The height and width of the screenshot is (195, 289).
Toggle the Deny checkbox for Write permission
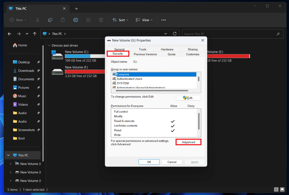click(x=191, y=135)
